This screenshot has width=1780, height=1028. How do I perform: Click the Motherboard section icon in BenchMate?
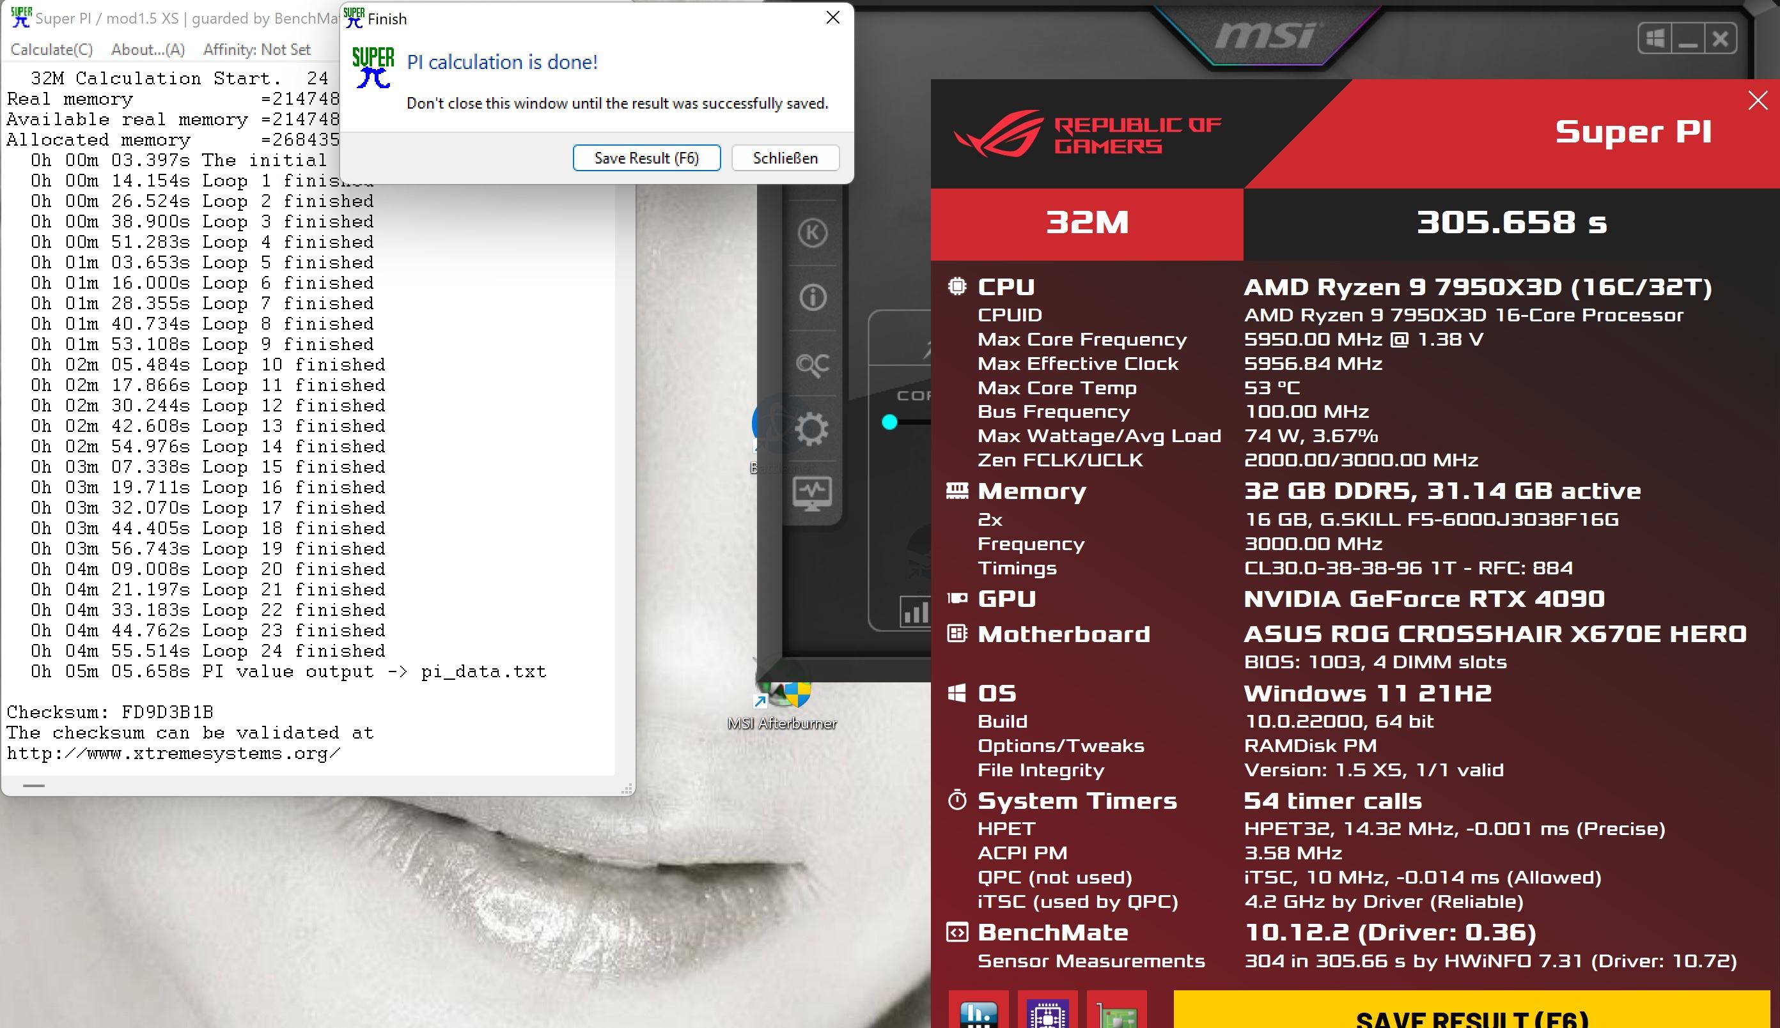[x=957, y=633]
